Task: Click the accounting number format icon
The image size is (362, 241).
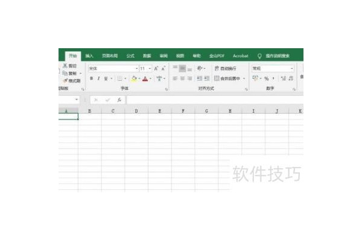Action: [x=255, y=78]
